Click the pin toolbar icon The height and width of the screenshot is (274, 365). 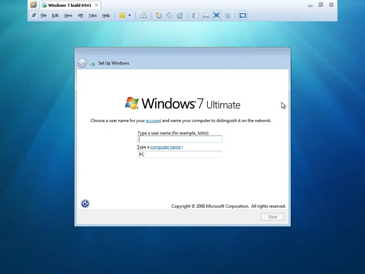click(x=34, y=15)
